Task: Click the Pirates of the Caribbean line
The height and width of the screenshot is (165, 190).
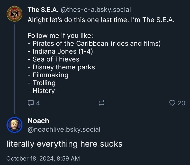Action: point(94,43)
